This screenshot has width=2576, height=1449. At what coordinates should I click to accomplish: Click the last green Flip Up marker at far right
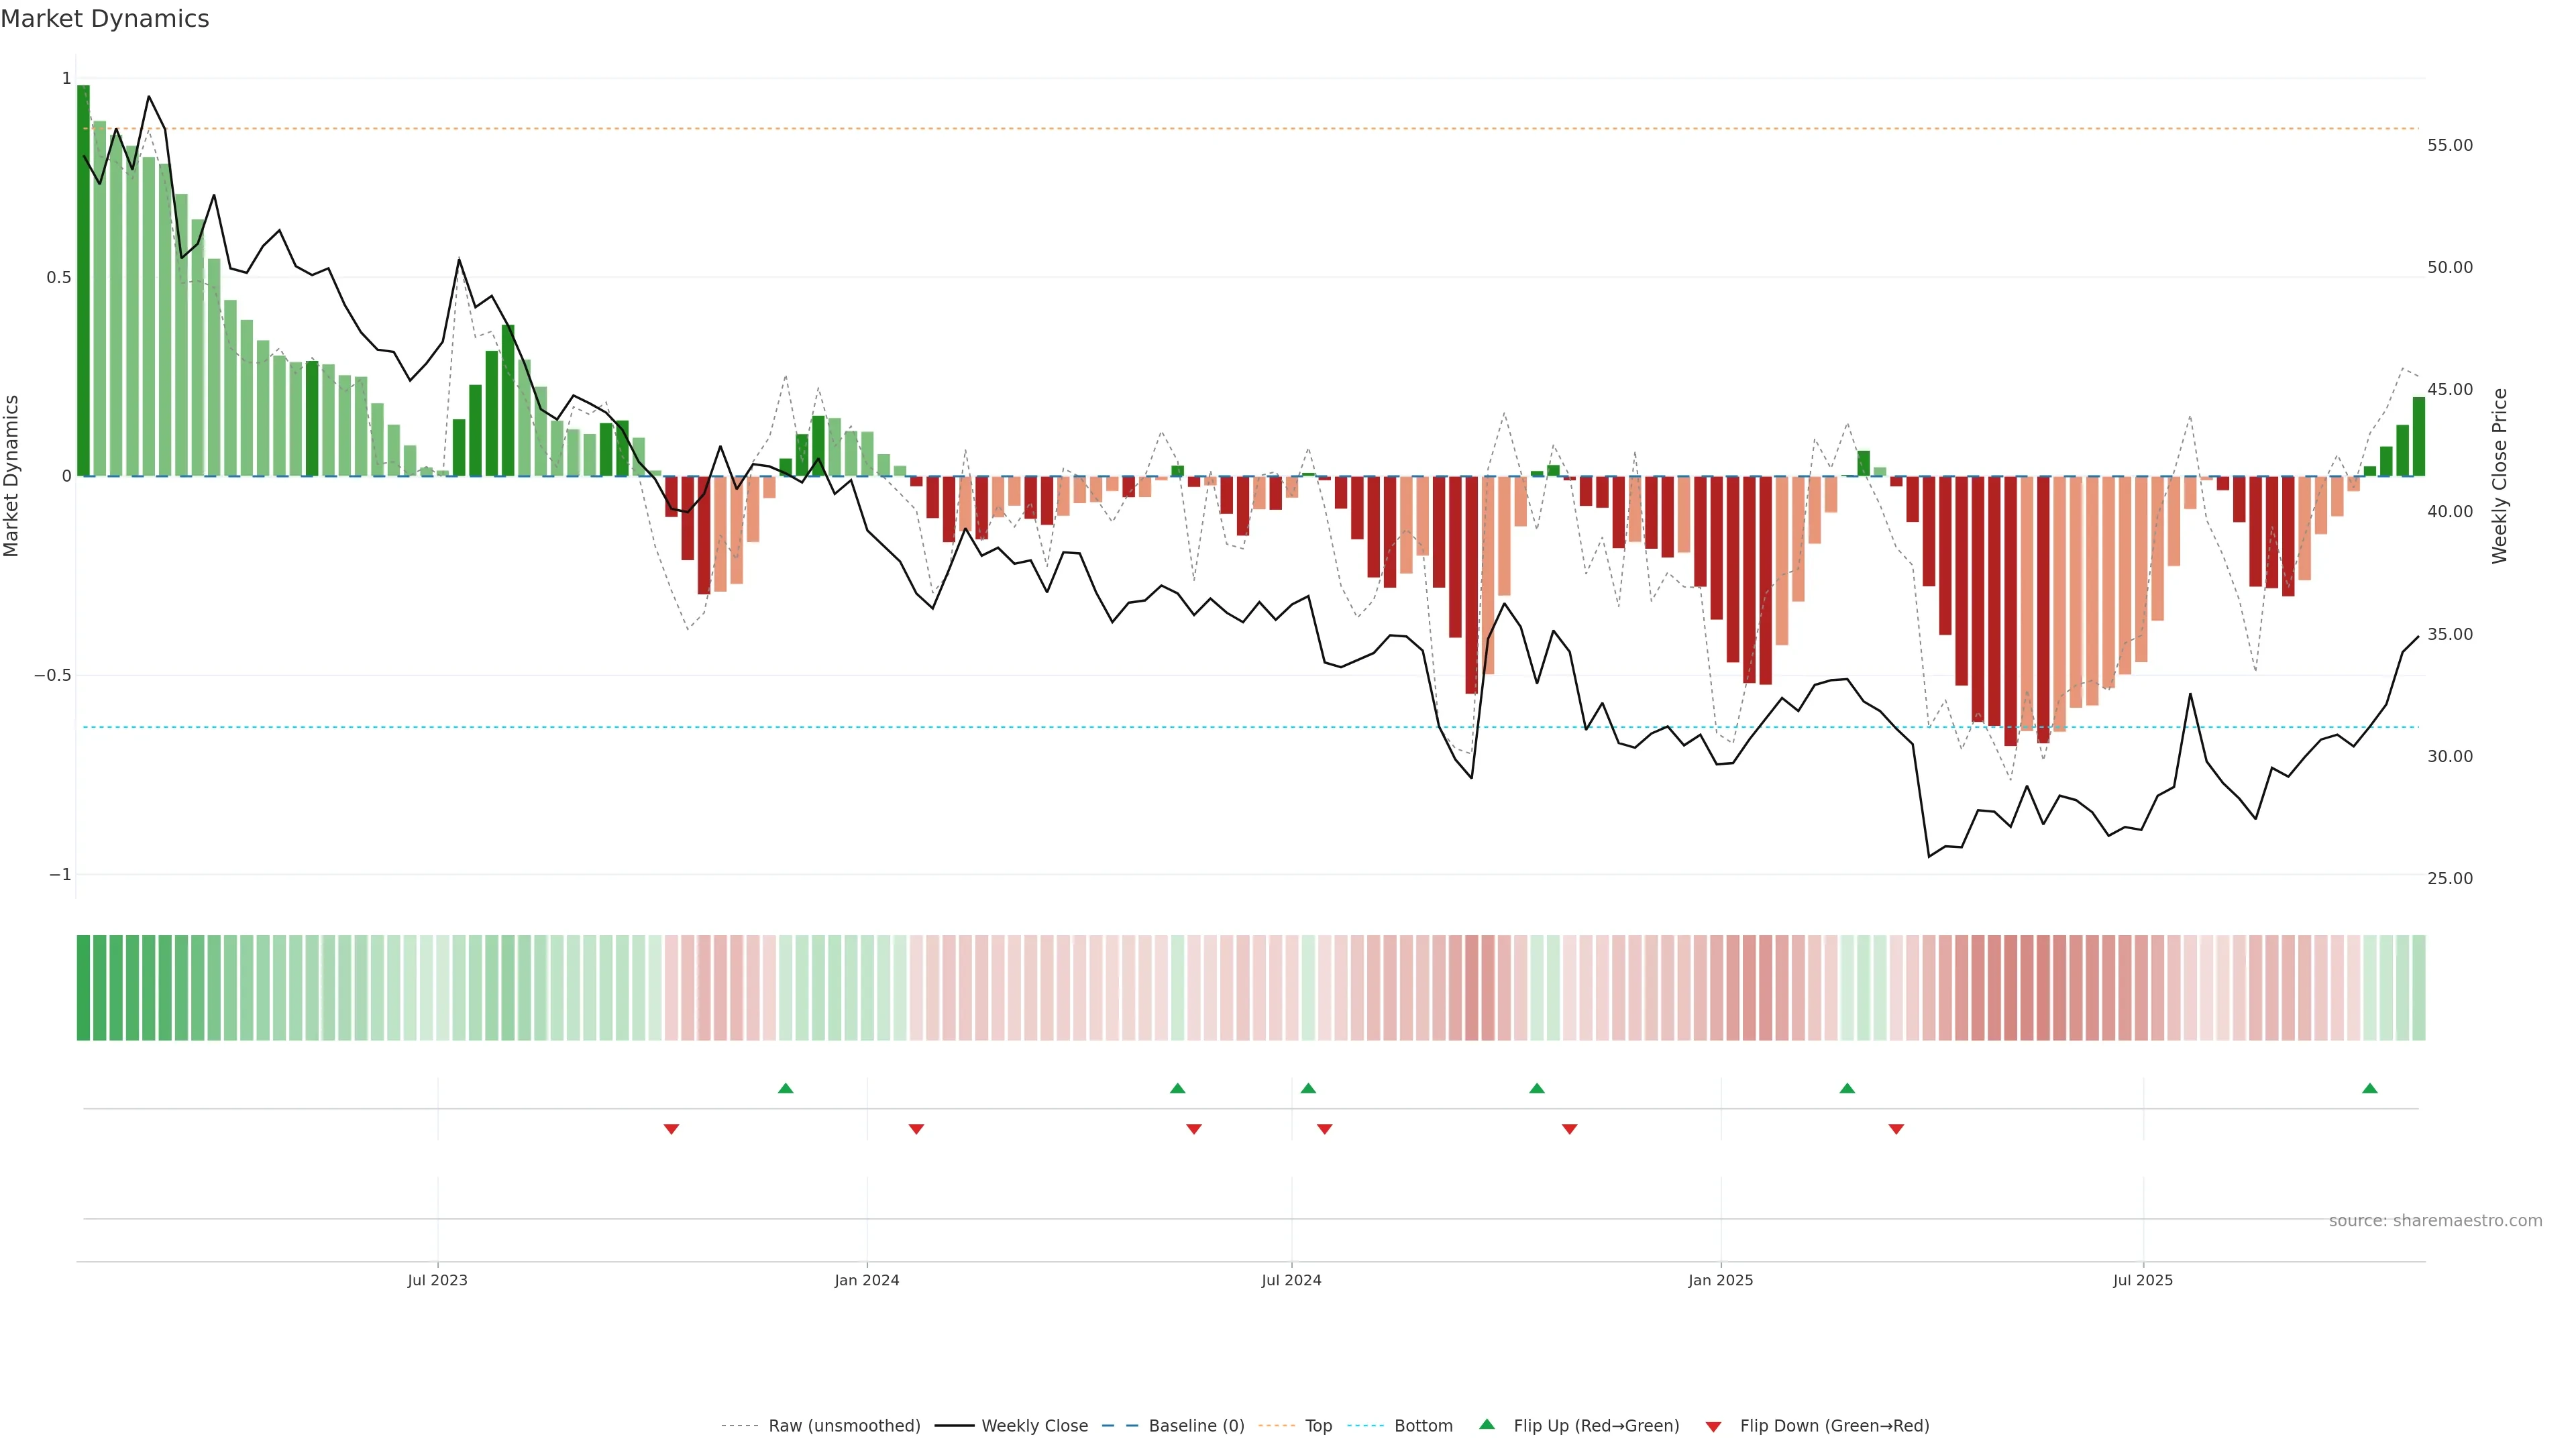pos(2369,1088)
